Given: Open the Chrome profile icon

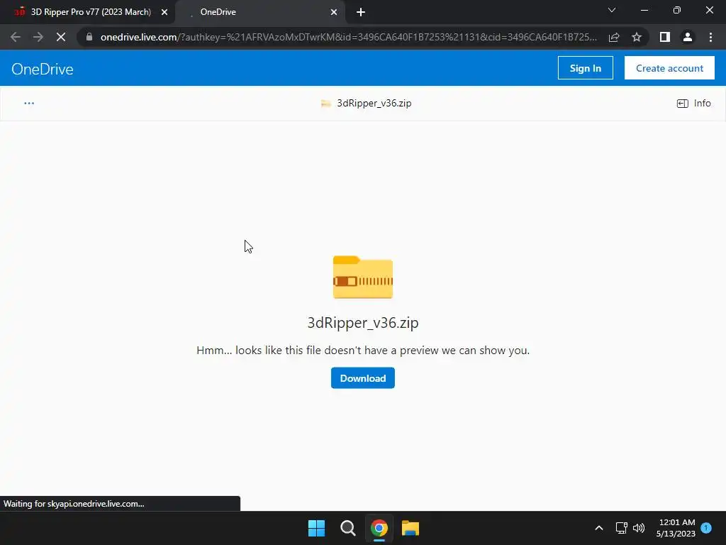Looking at the screenshot, I should pos(688,37).
